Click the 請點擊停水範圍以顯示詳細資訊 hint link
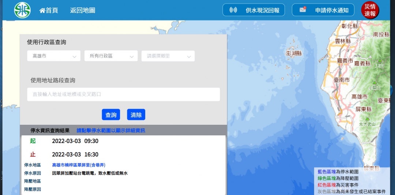This screenshot has width=395, height=195. [x=111, y=131]
